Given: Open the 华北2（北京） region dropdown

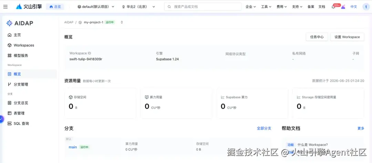Looking at the screenshot, I should (x=138, y=7).
